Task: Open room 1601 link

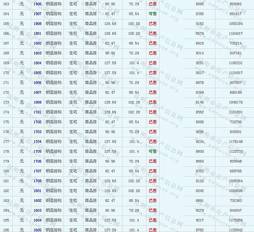Action: coord(37,190)
